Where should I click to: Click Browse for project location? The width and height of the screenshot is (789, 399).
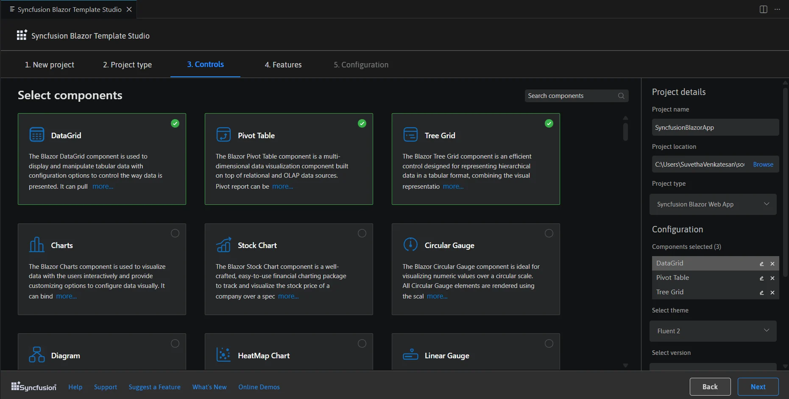(763, 165)
